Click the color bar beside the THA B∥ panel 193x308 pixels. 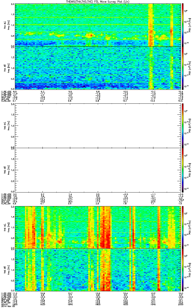tap(183, 68)
